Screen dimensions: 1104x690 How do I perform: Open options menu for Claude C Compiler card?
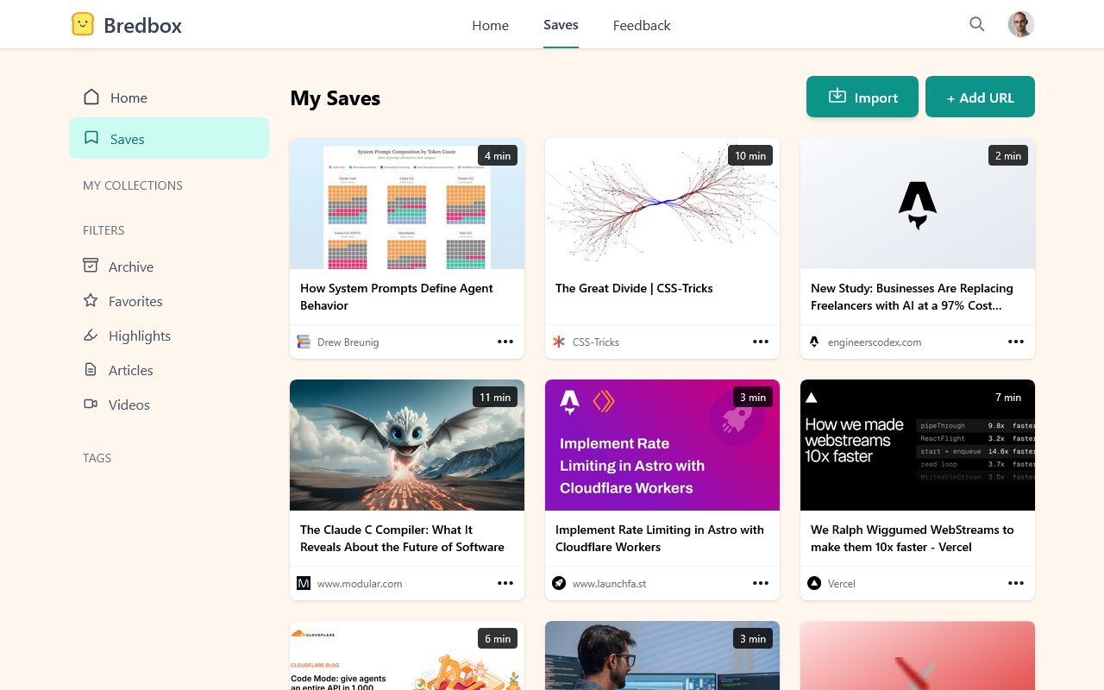505,583
